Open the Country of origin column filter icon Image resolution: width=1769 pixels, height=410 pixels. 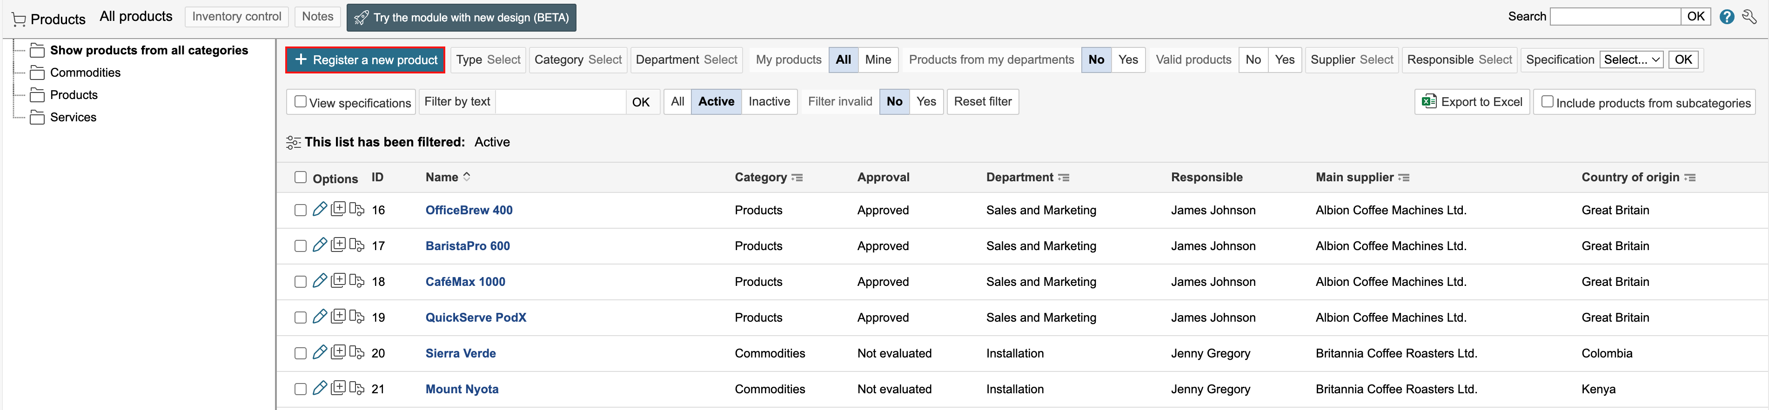click(1689, 178)
